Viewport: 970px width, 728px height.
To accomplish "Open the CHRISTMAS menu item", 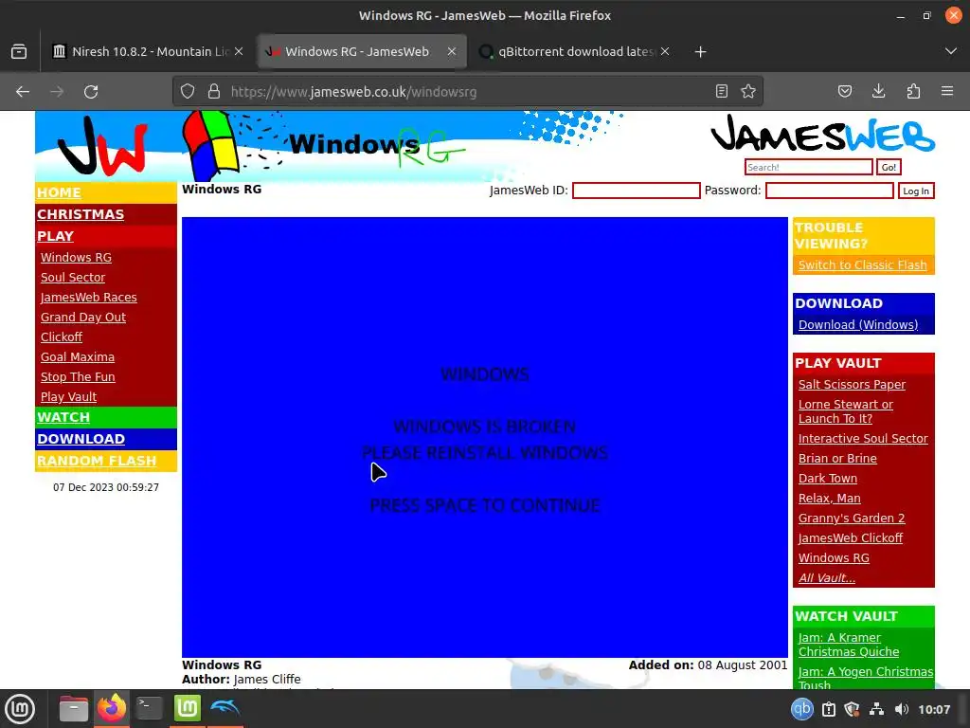I will [x=81, y=214].
